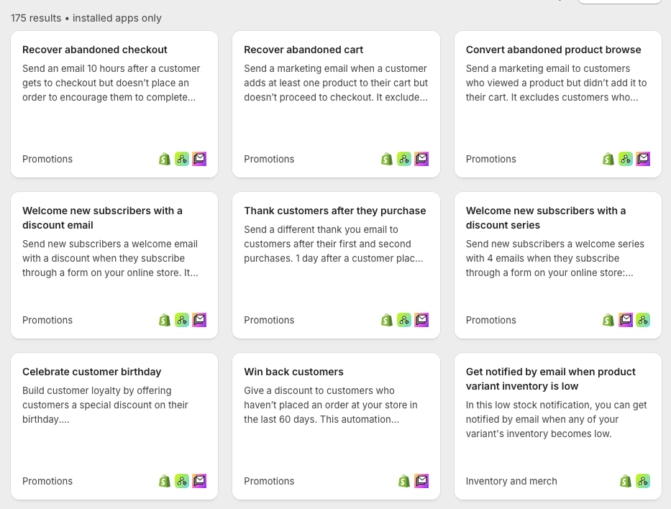This screenshot has height=509, width=671.
Task: Click the Shopify bag icon on Thank customers after they purchase
Action: (x=387, y=320)
